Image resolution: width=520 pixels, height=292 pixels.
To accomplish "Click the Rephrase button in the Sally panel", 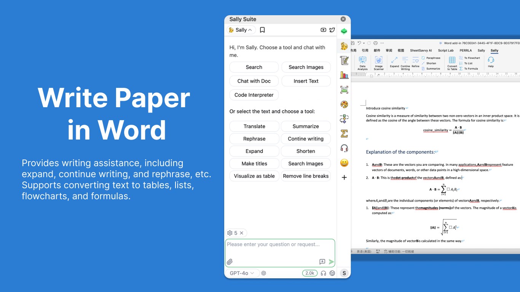I will click(254, 139).
